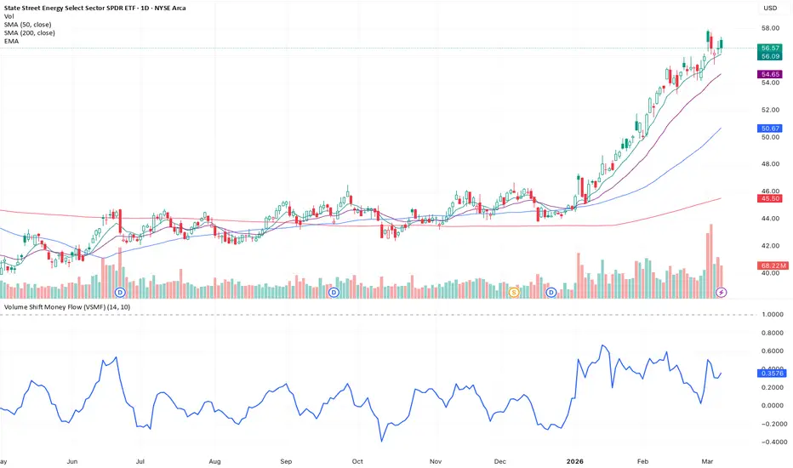Viewport: 793px width, 468px height.
Task: Open the December dividend marker icon
Action: click(551, 292)
